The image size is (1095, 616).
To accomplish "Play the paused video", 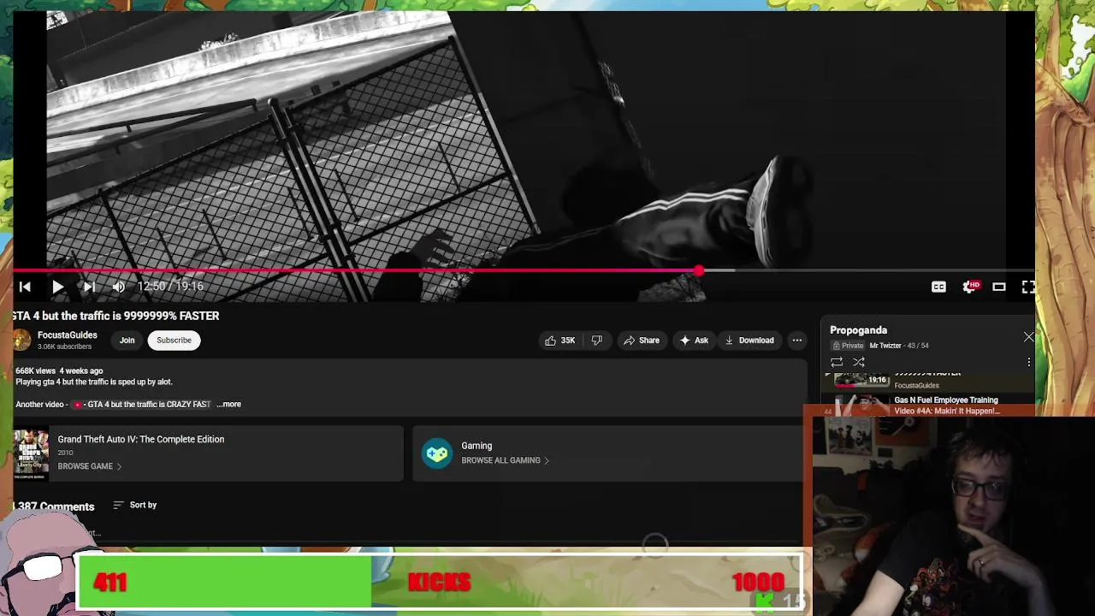I will coord(57,287).
